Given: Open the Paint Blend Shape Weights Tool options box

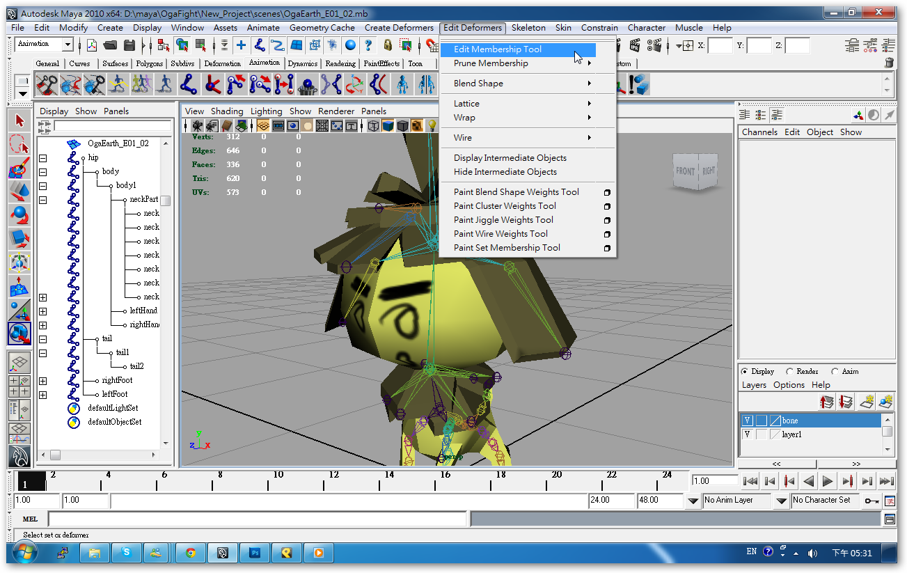Looking at the screenshot, I should [x=607, y=191].
